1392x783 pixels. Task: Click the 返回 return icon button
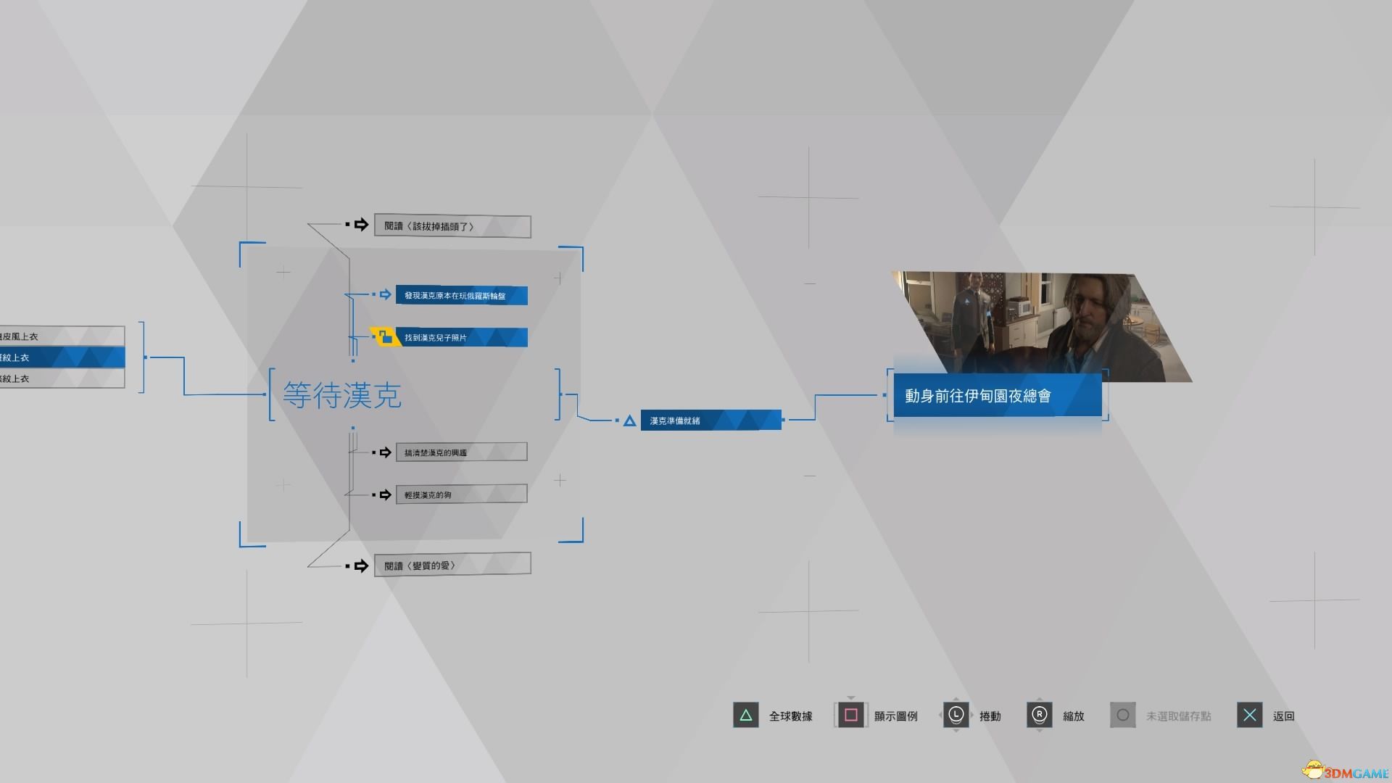click(x=1250, y=715)
